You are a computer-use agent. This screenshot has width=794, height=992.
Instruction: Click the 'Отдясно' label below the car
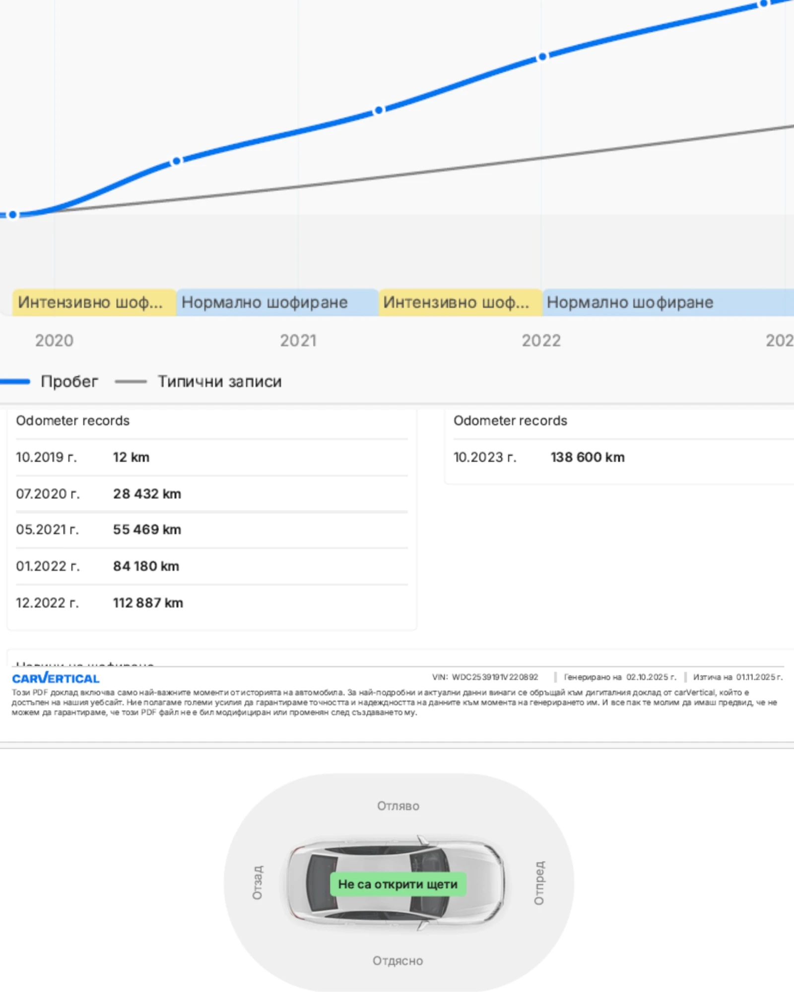[x=397, y=961]
